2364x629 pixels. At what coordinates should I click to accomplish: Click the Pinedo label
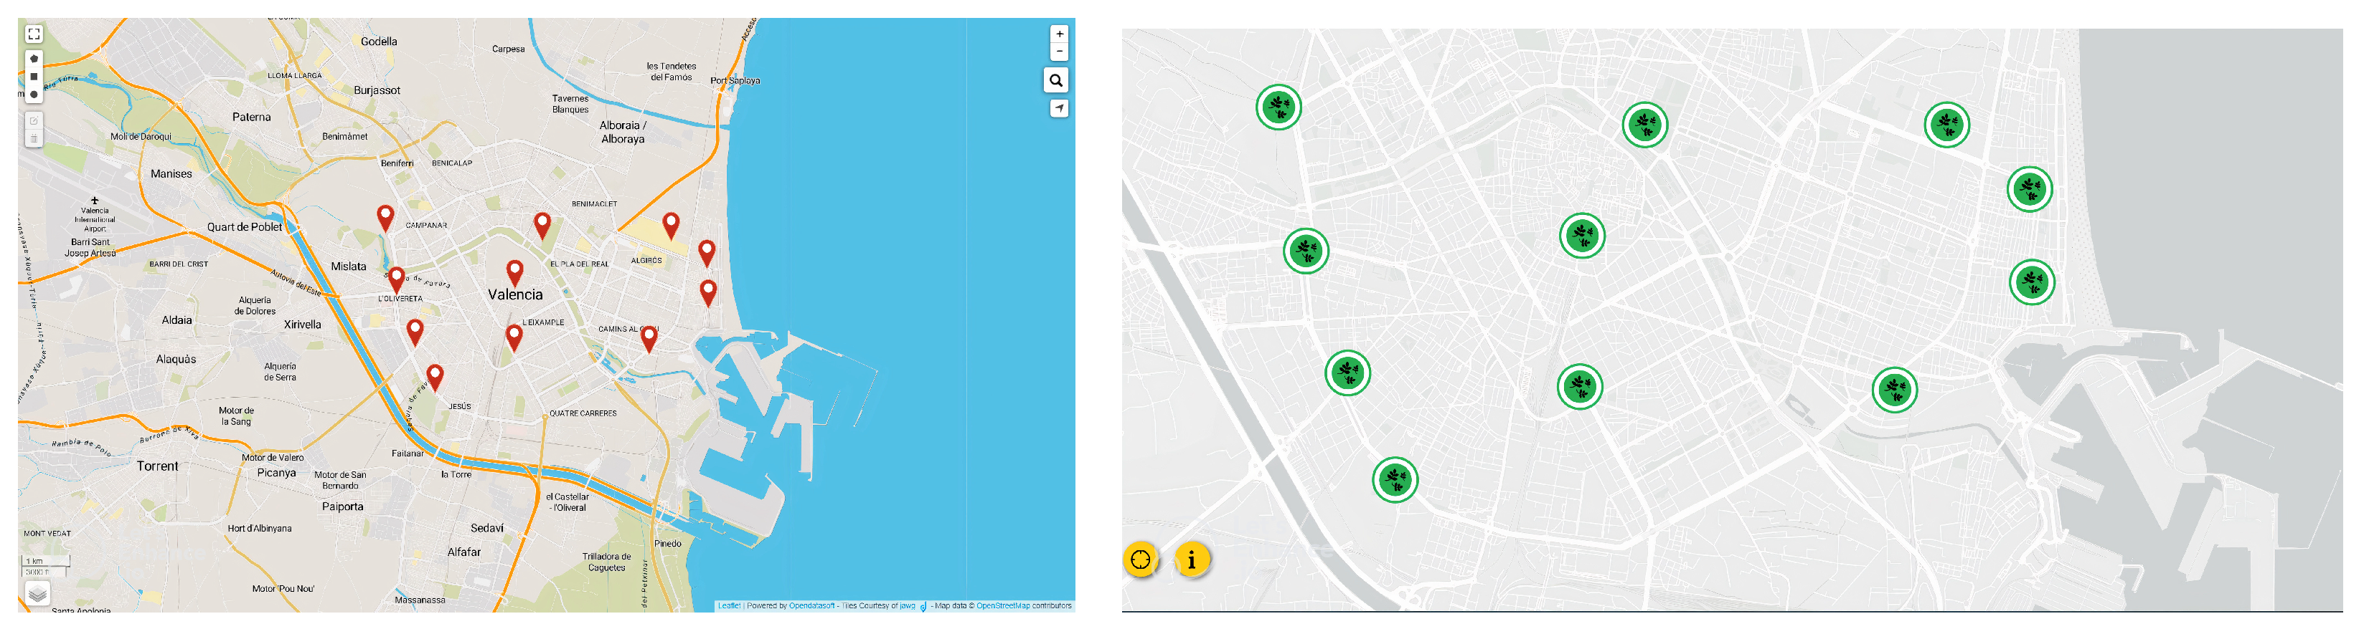(668, 544)
